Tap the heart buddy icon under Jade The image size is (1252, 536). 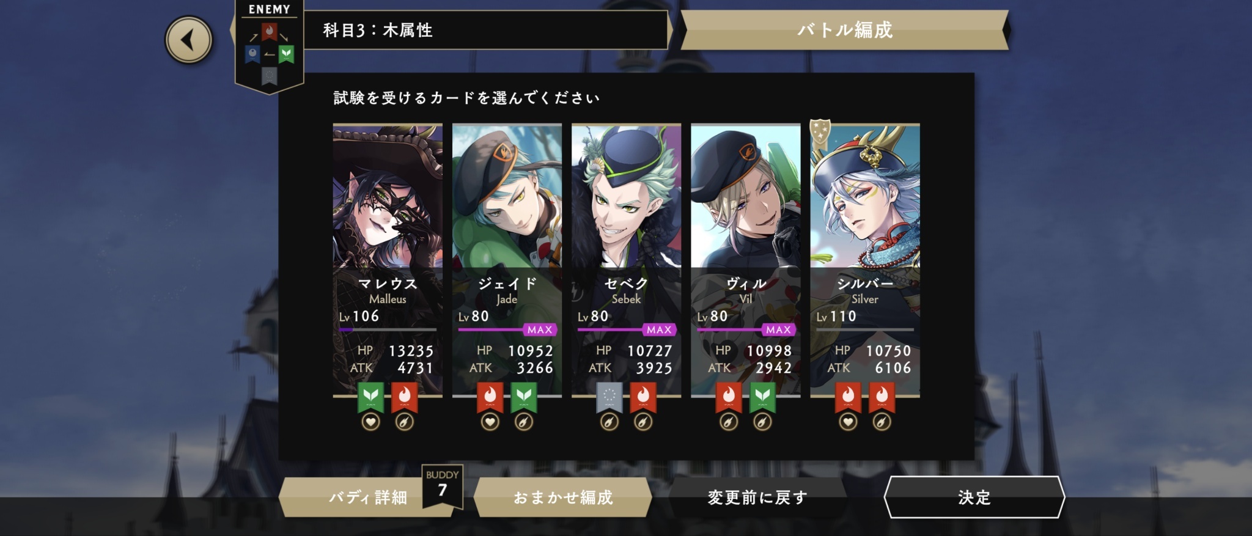(490, 422)
